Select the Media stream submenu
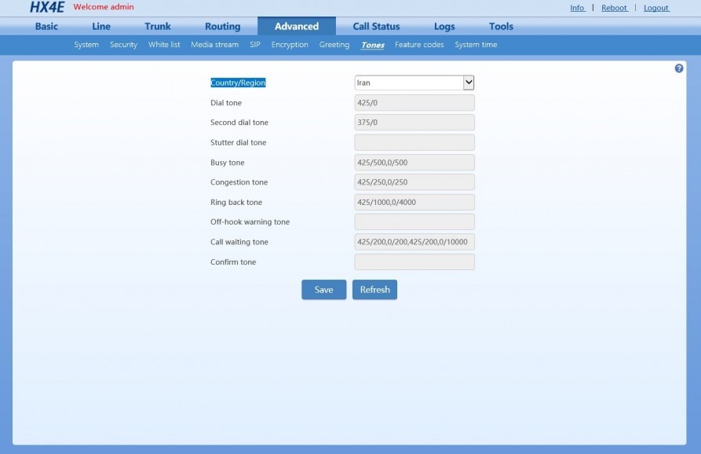This screenshot has height=454, width=701. point(214,45)
